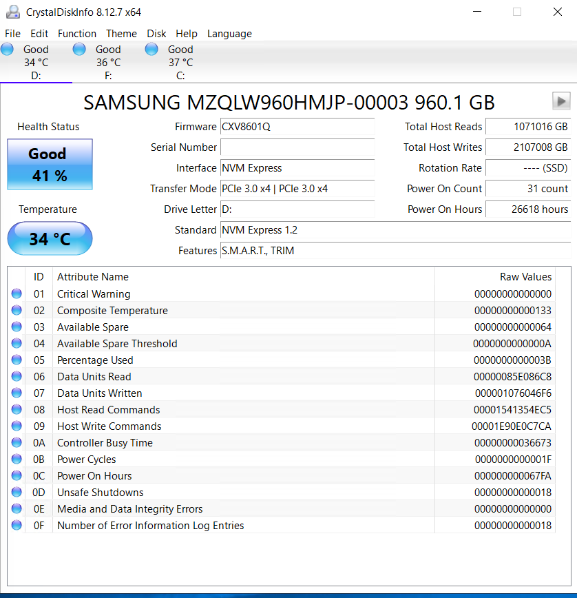Click status icon for Host Read Commands row
Image resolution: width=577 pixels, height=598 pixels.
pyautogui.click(x=17, y=409)
